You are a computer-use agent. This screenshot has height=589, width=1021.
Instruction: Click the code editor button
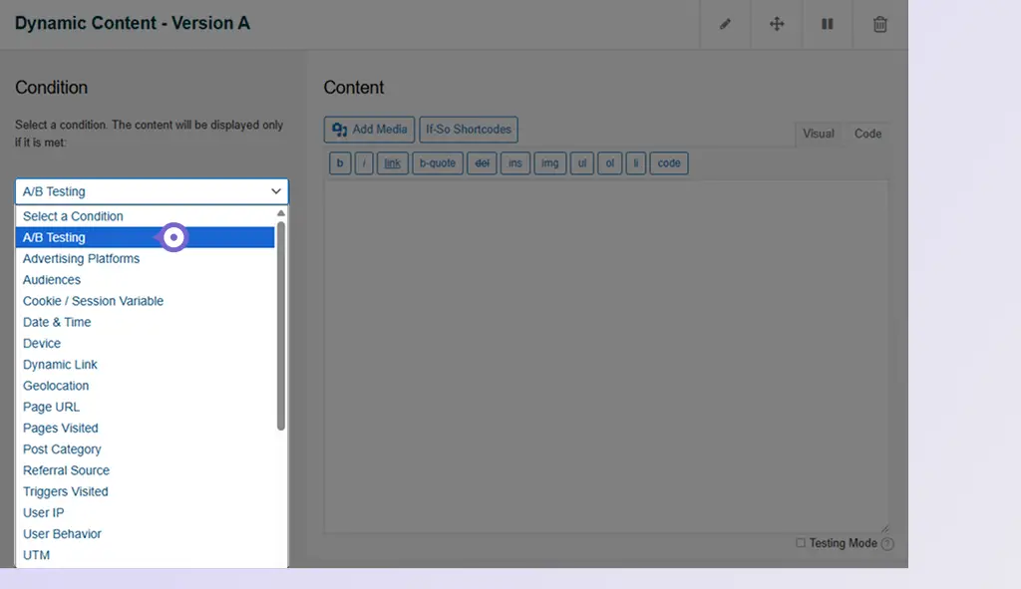[x=669, y=163]
